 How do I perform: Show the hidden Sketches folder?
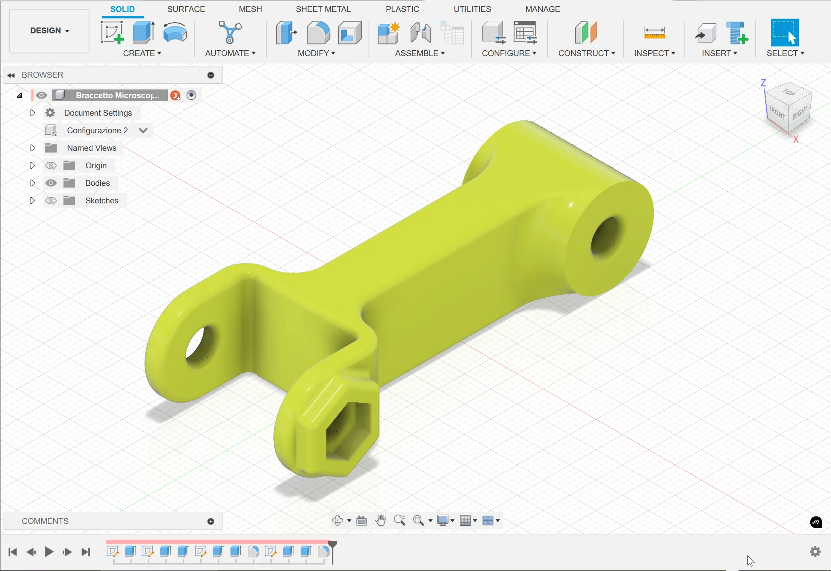coord(51,201)
